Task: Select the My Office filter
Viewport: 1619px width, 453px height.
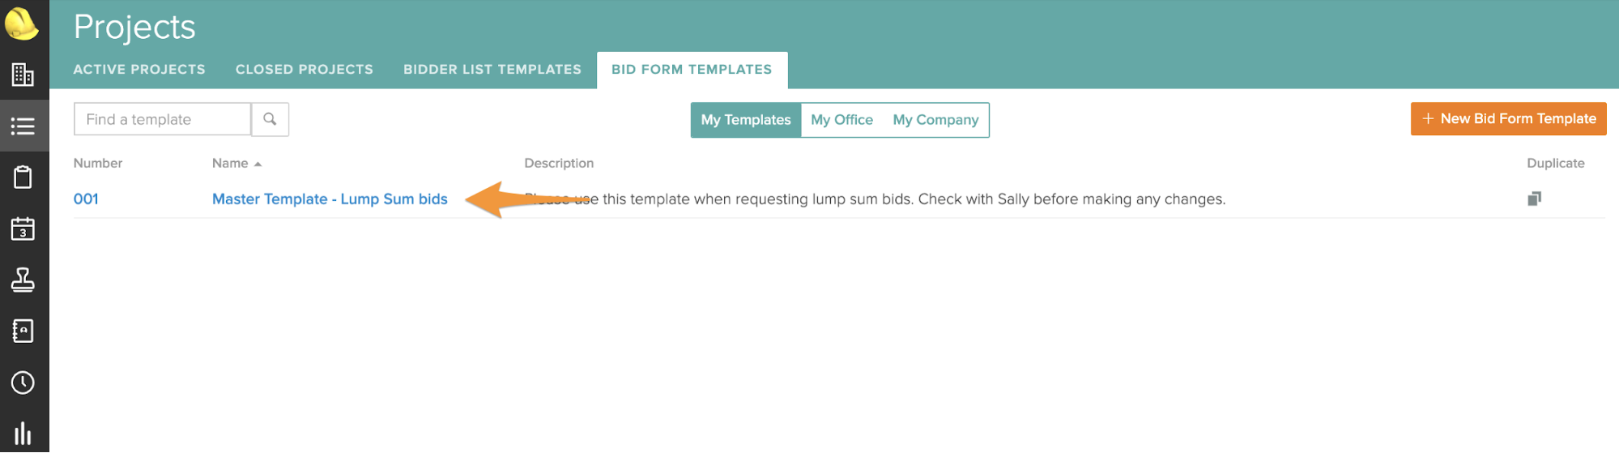Action: (841, 120)
